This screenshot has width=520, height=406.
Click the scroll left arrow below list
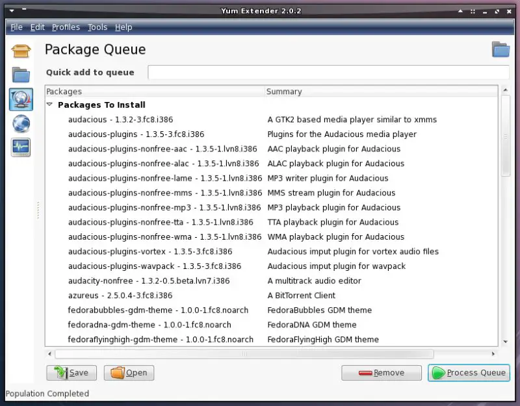pos(50,354)
